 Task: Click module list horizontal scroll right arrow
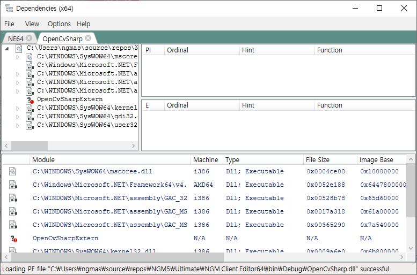[402, 257]
